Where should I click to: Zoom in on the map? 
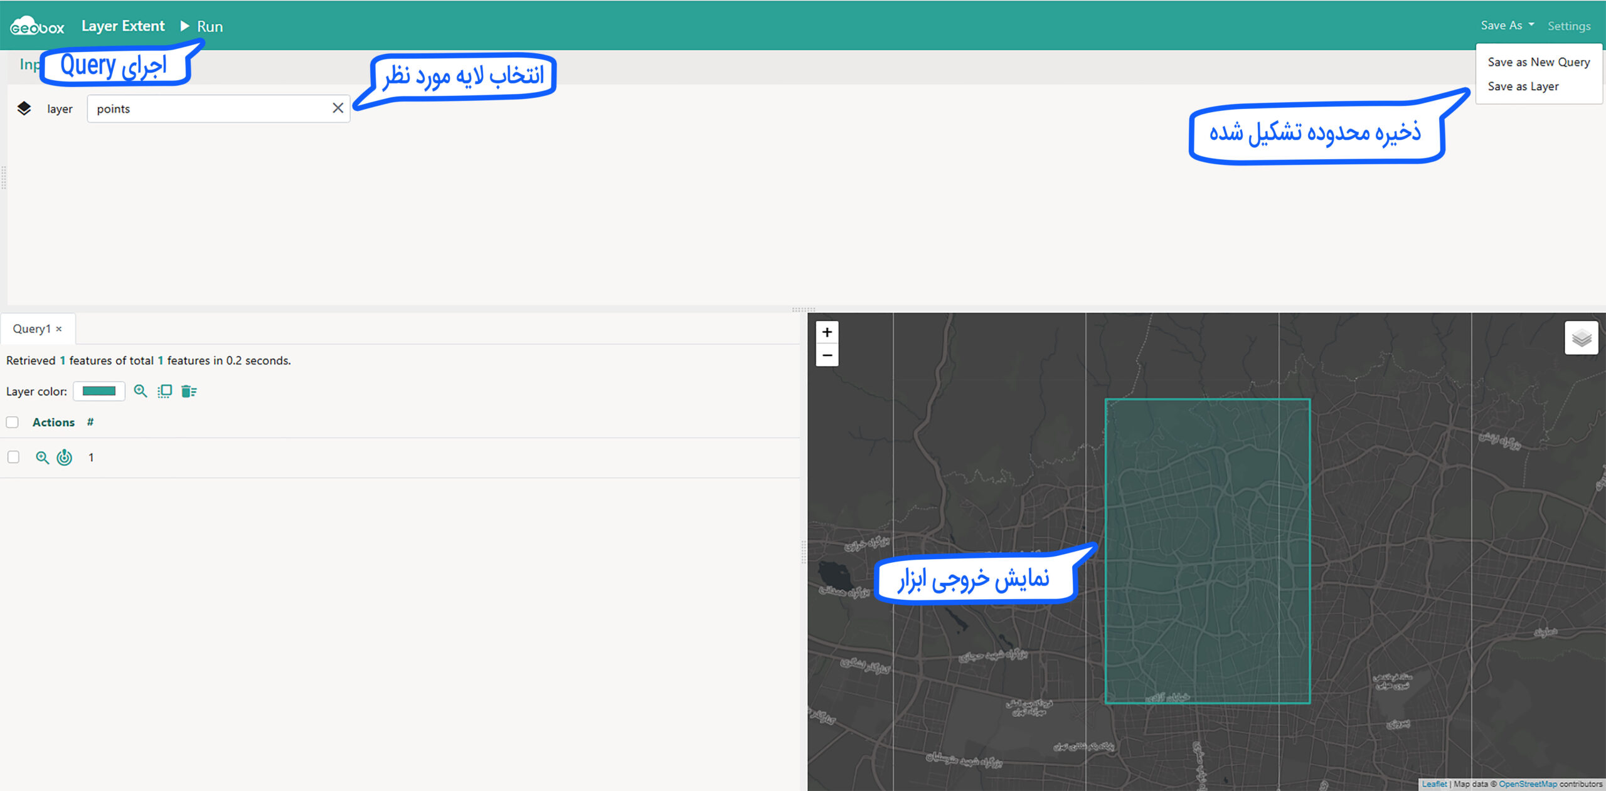click(827, 332)
